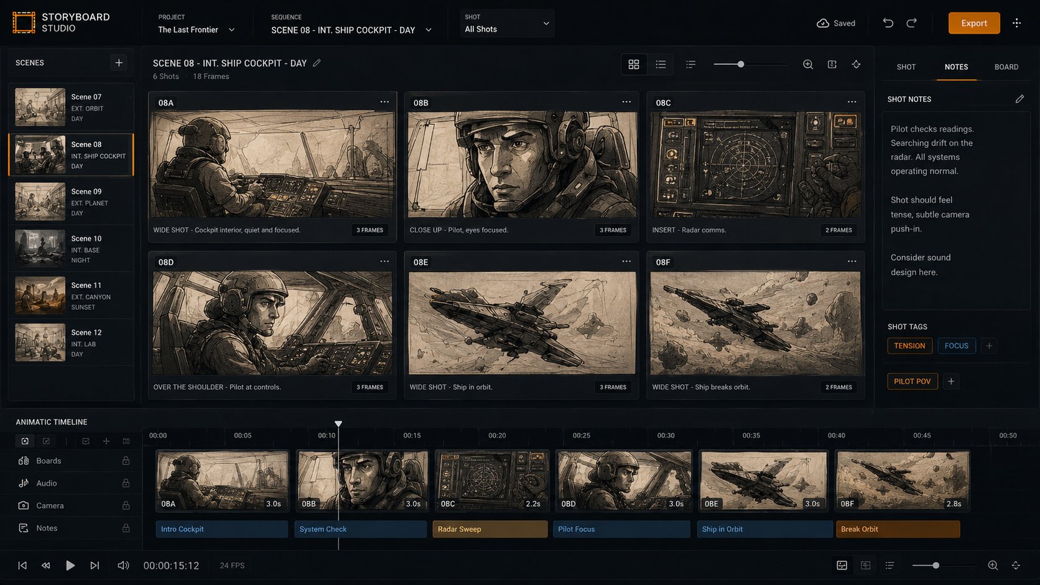Click the Audio track music note icon
Image resolution: width=1040 pixels, height=585 pixels.
coord(24,483)
